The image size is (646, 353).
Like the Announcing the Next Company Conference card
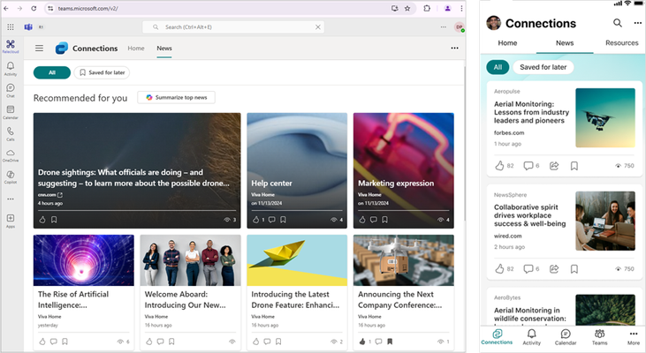click(362, 342)
